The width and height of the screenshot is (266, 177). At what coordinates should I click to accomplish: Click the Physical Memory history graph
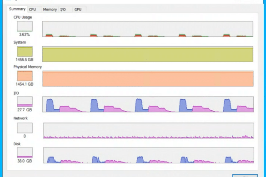[x=148, y=79]
